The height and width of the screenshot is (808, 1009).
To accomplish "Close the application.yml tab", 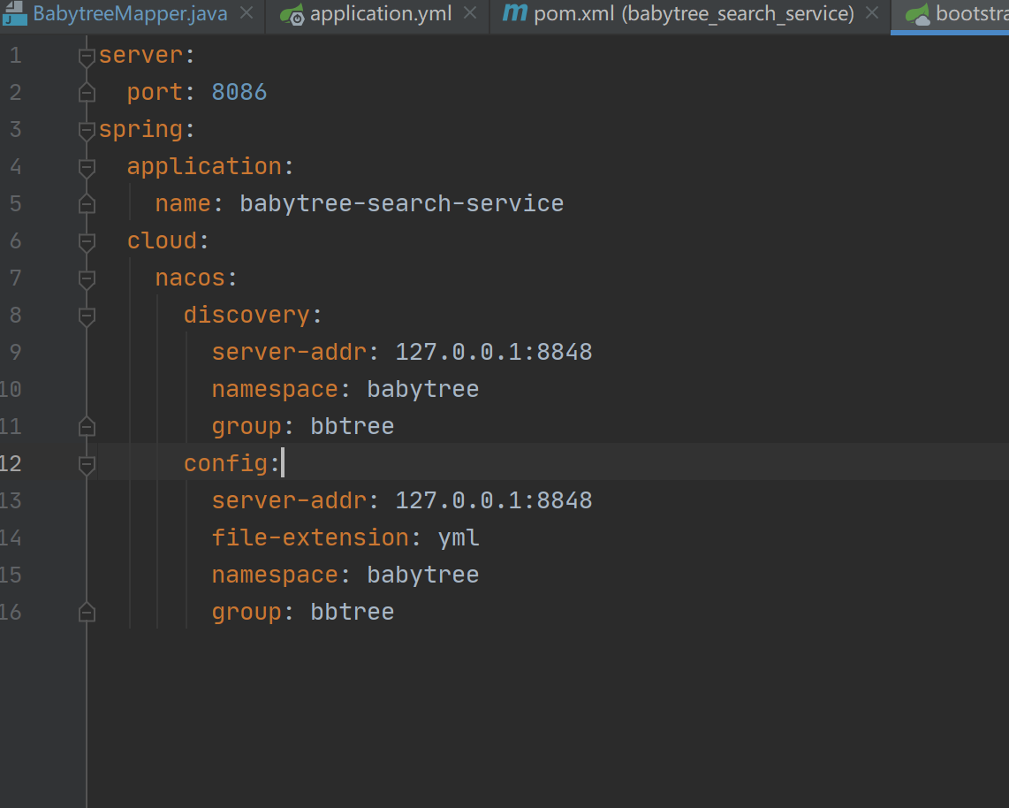I will (470, 13).
